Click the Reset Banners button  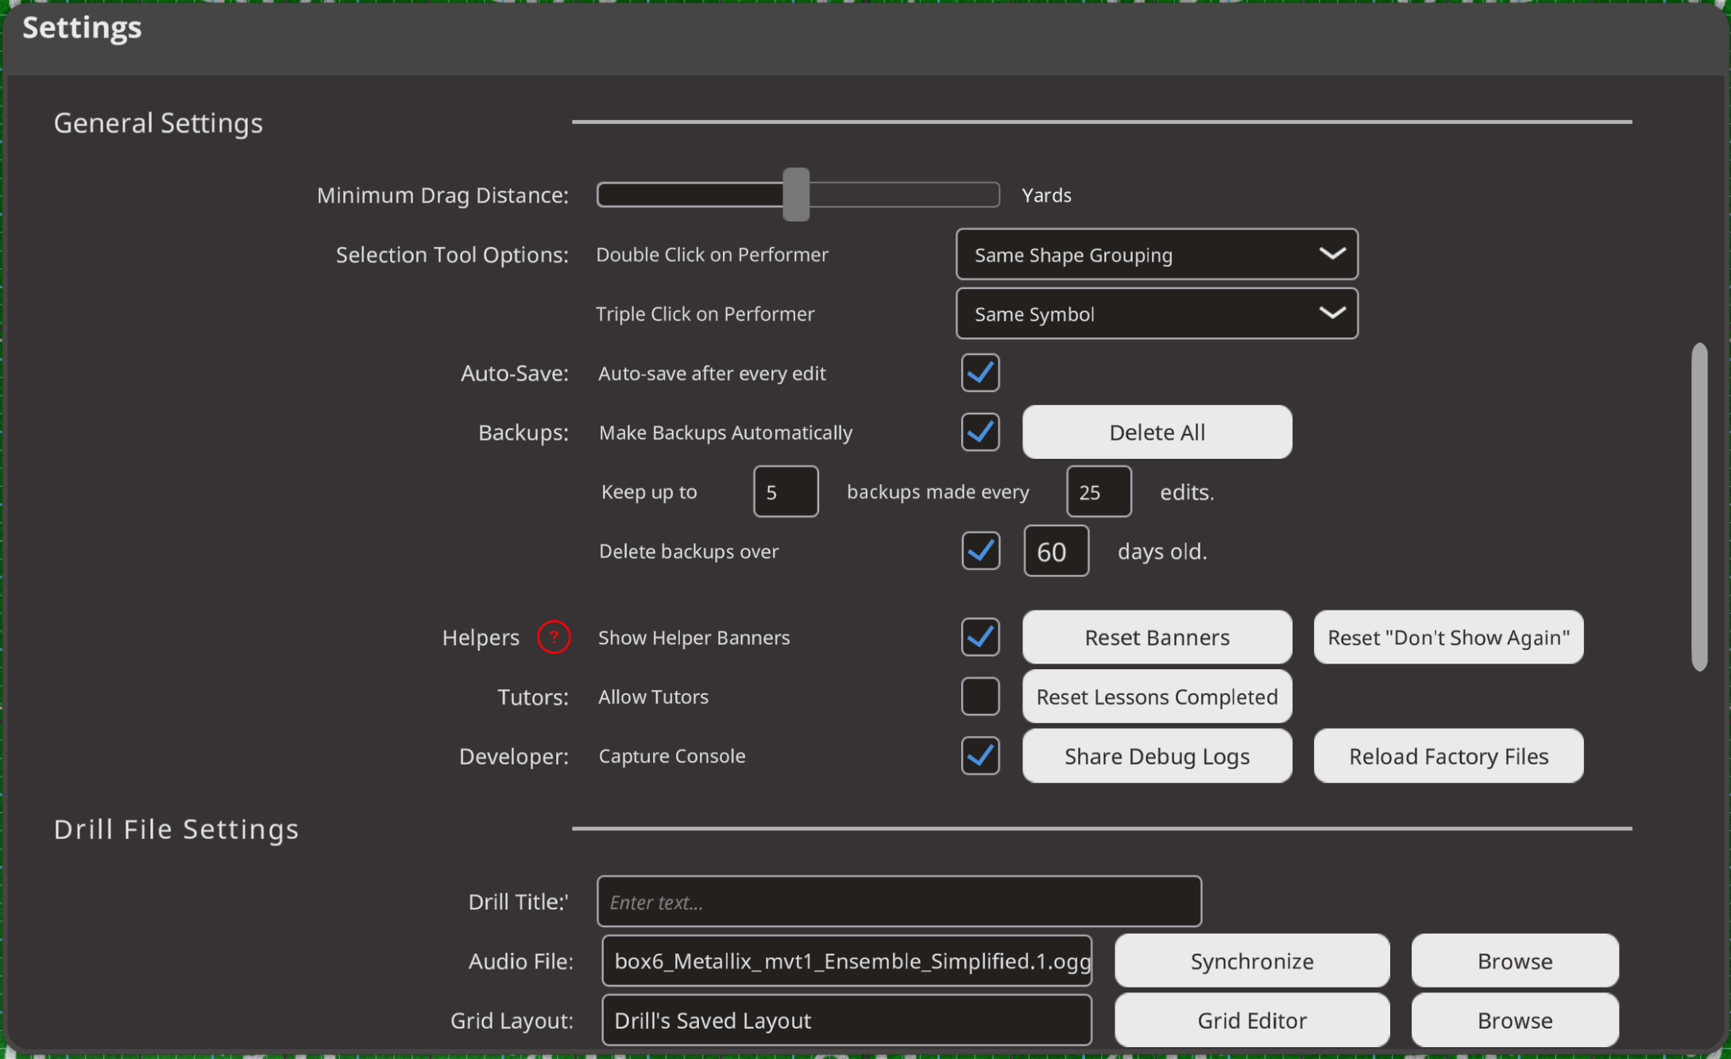[x=1156, y=637]
